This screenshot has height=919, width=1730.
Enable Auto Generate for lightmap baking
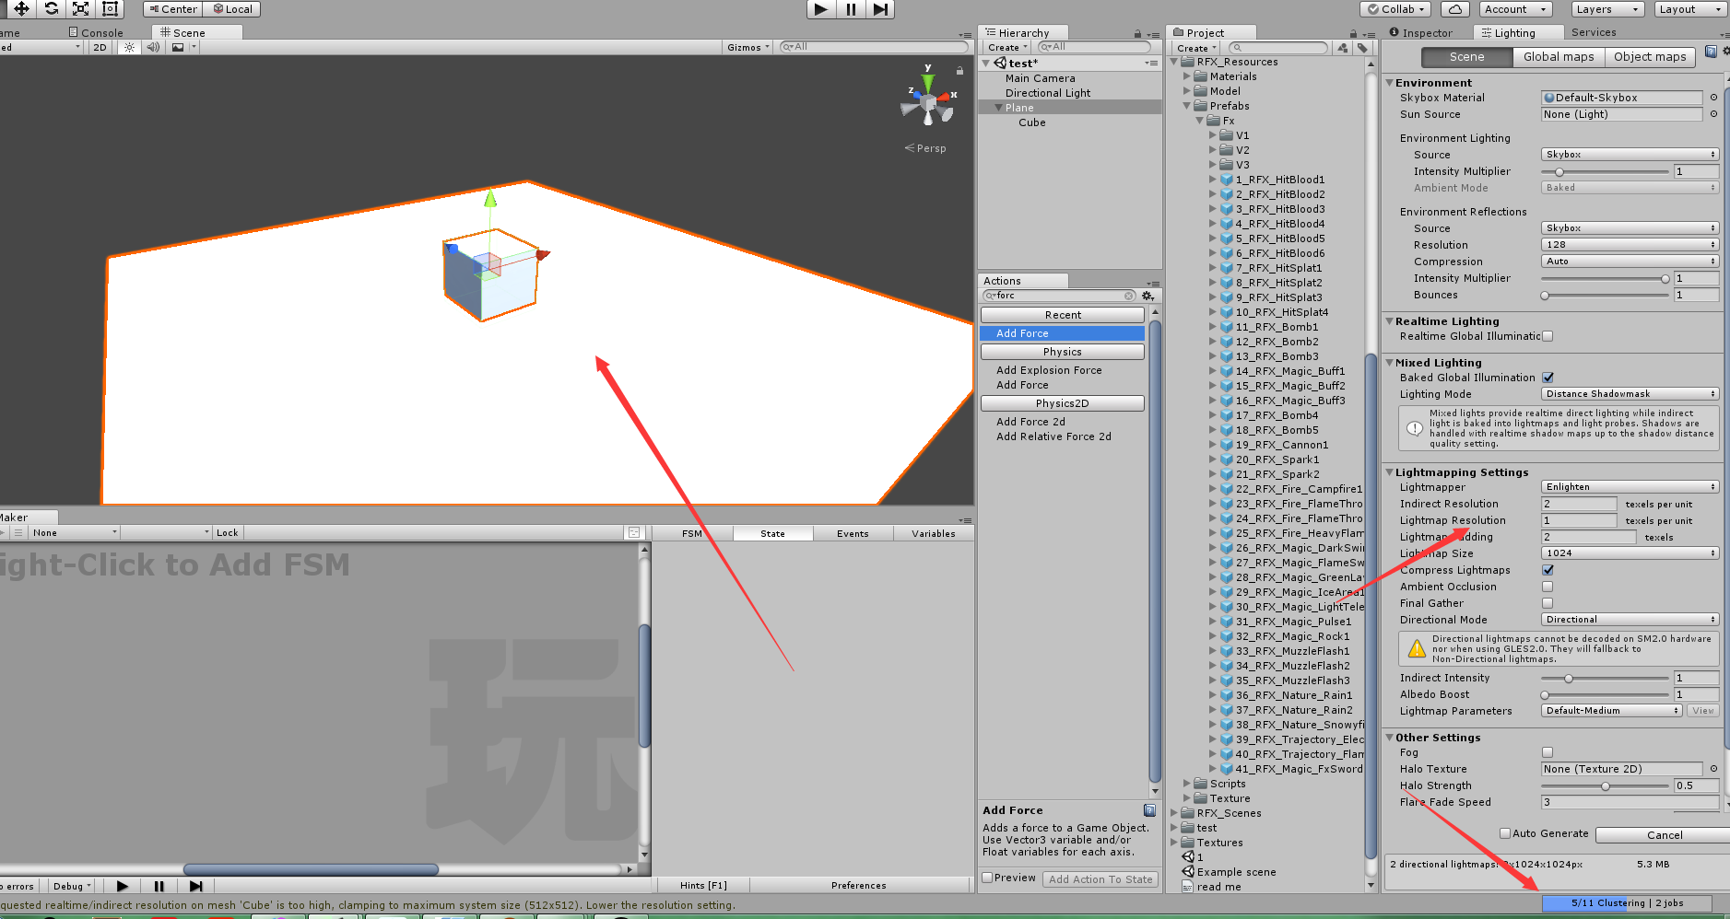pyautogui.click(x=1503, y=834)
